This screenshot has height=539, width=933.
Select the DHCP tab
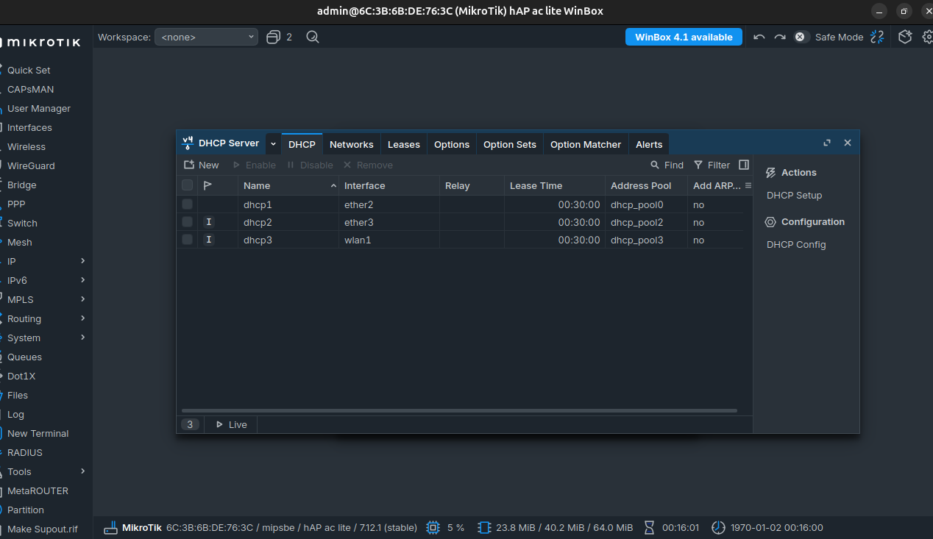(x=302, y=144)
